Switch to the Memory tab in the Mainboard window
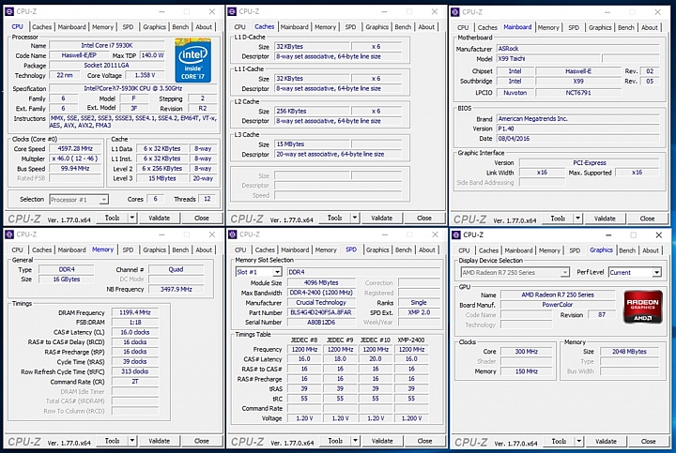Image resolution: width=676 pixels, height=453 pixels. click(548, 27)
